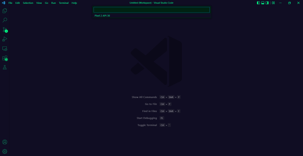The width and height of the screenshot is (303, 156).
Task: Open Run and Debug view
Action: pyautogui.click(x=5, y=39)
